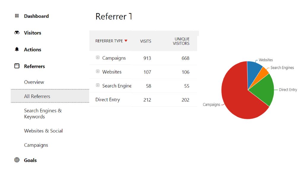Expand the Campaigns row with plus icon
This screenshot has width=304, height=171.
click(98, 58)
